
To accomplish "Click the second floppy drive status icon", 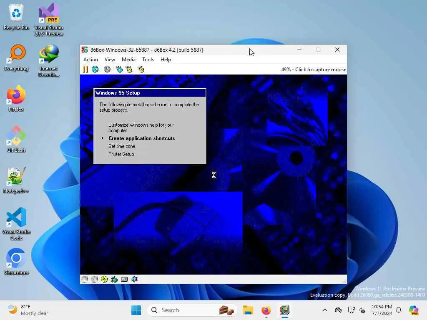I will tap(94, 279).
